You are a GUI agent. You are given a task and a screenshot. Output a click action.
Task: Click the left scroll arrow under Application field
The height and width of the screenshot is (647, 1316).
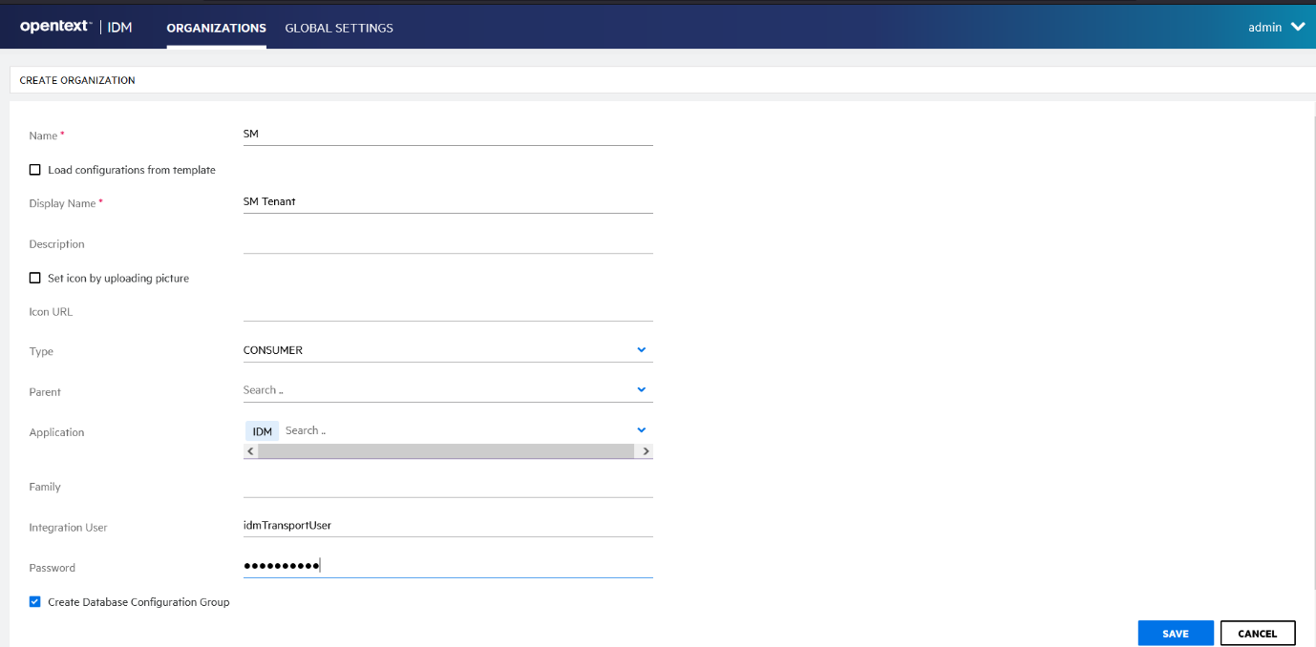(250, 450)
